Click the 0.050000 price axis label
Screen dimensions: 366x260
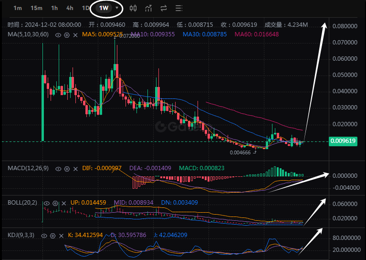(x=345, y=75)
